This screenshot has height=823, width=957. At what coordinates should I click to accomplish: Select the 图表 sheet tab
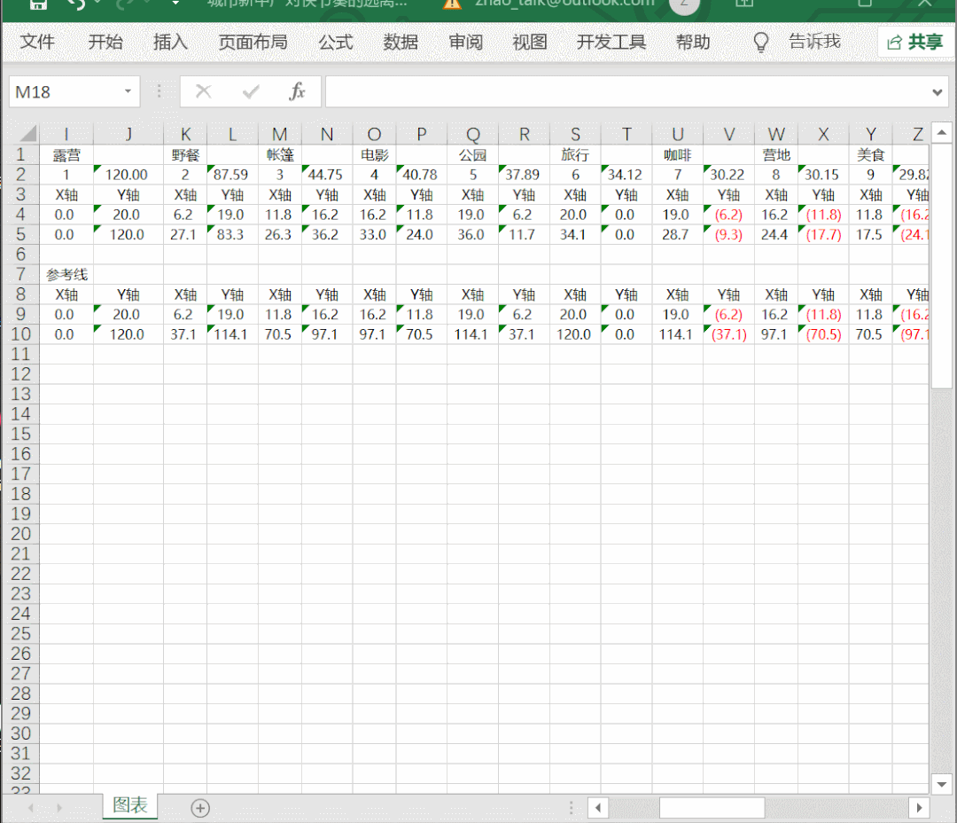point(130,805)
